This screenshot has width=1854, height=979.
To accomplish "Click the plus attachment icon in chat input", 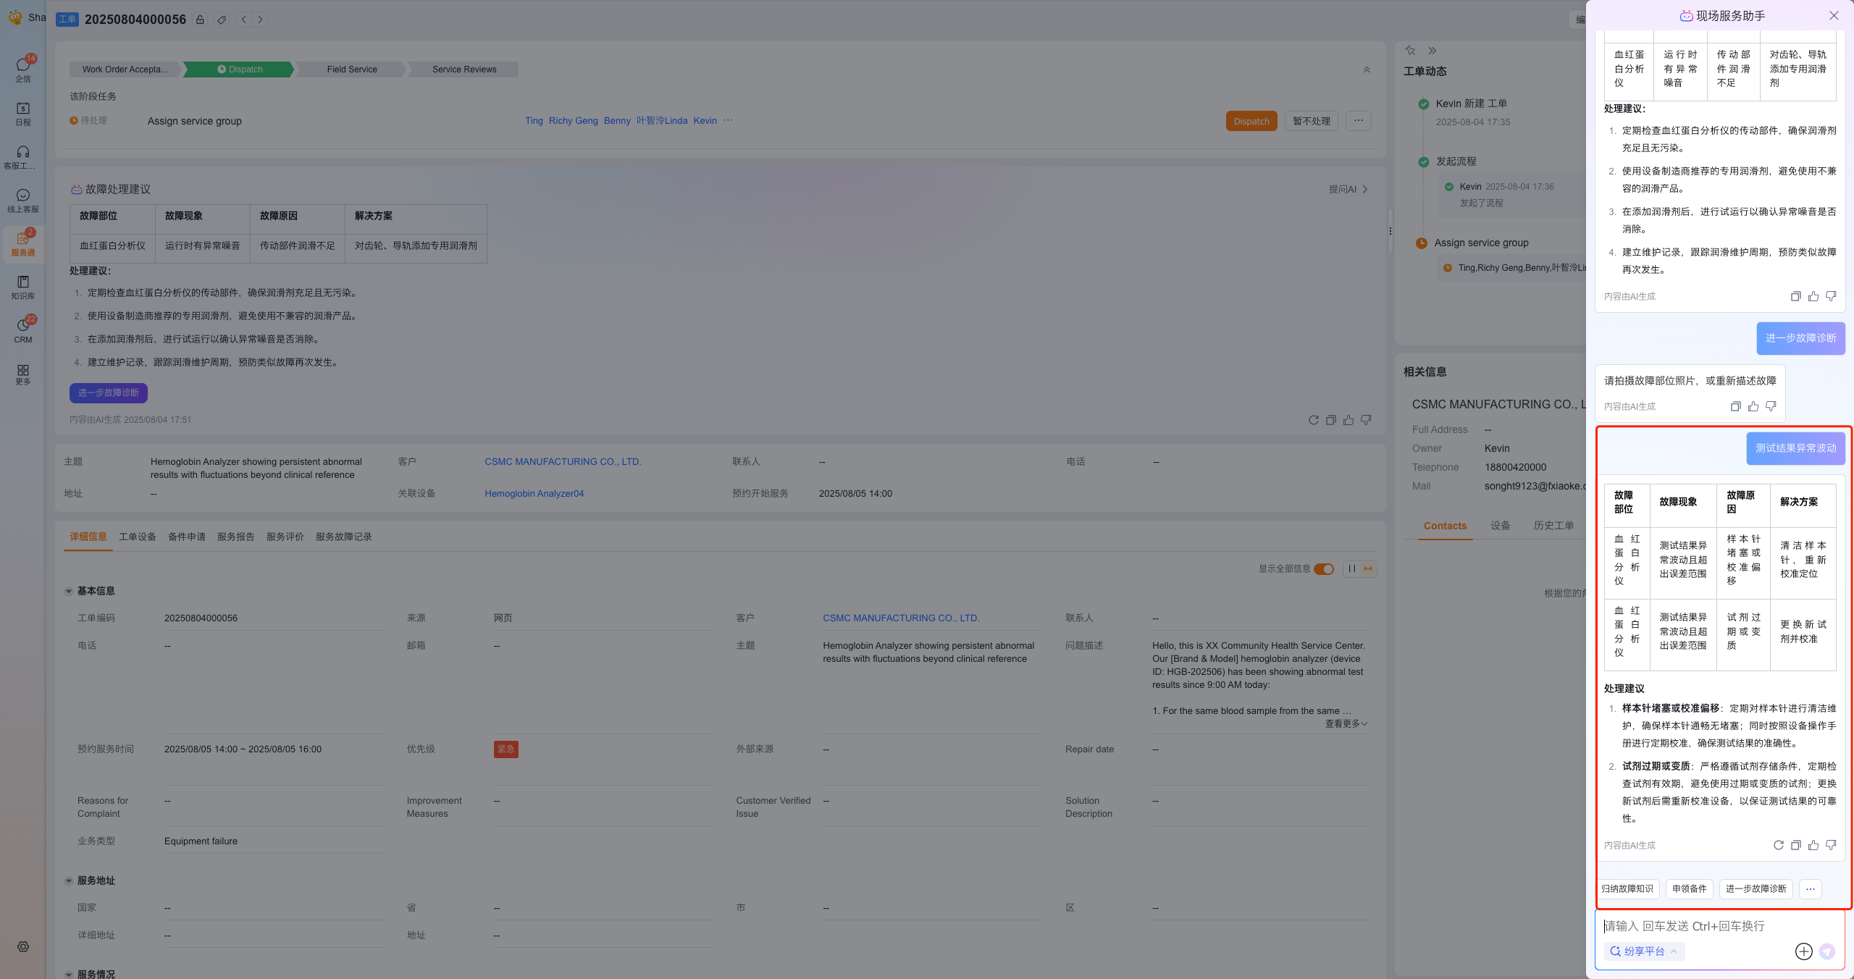I will pyautogui.click(x=1803, y=951).
